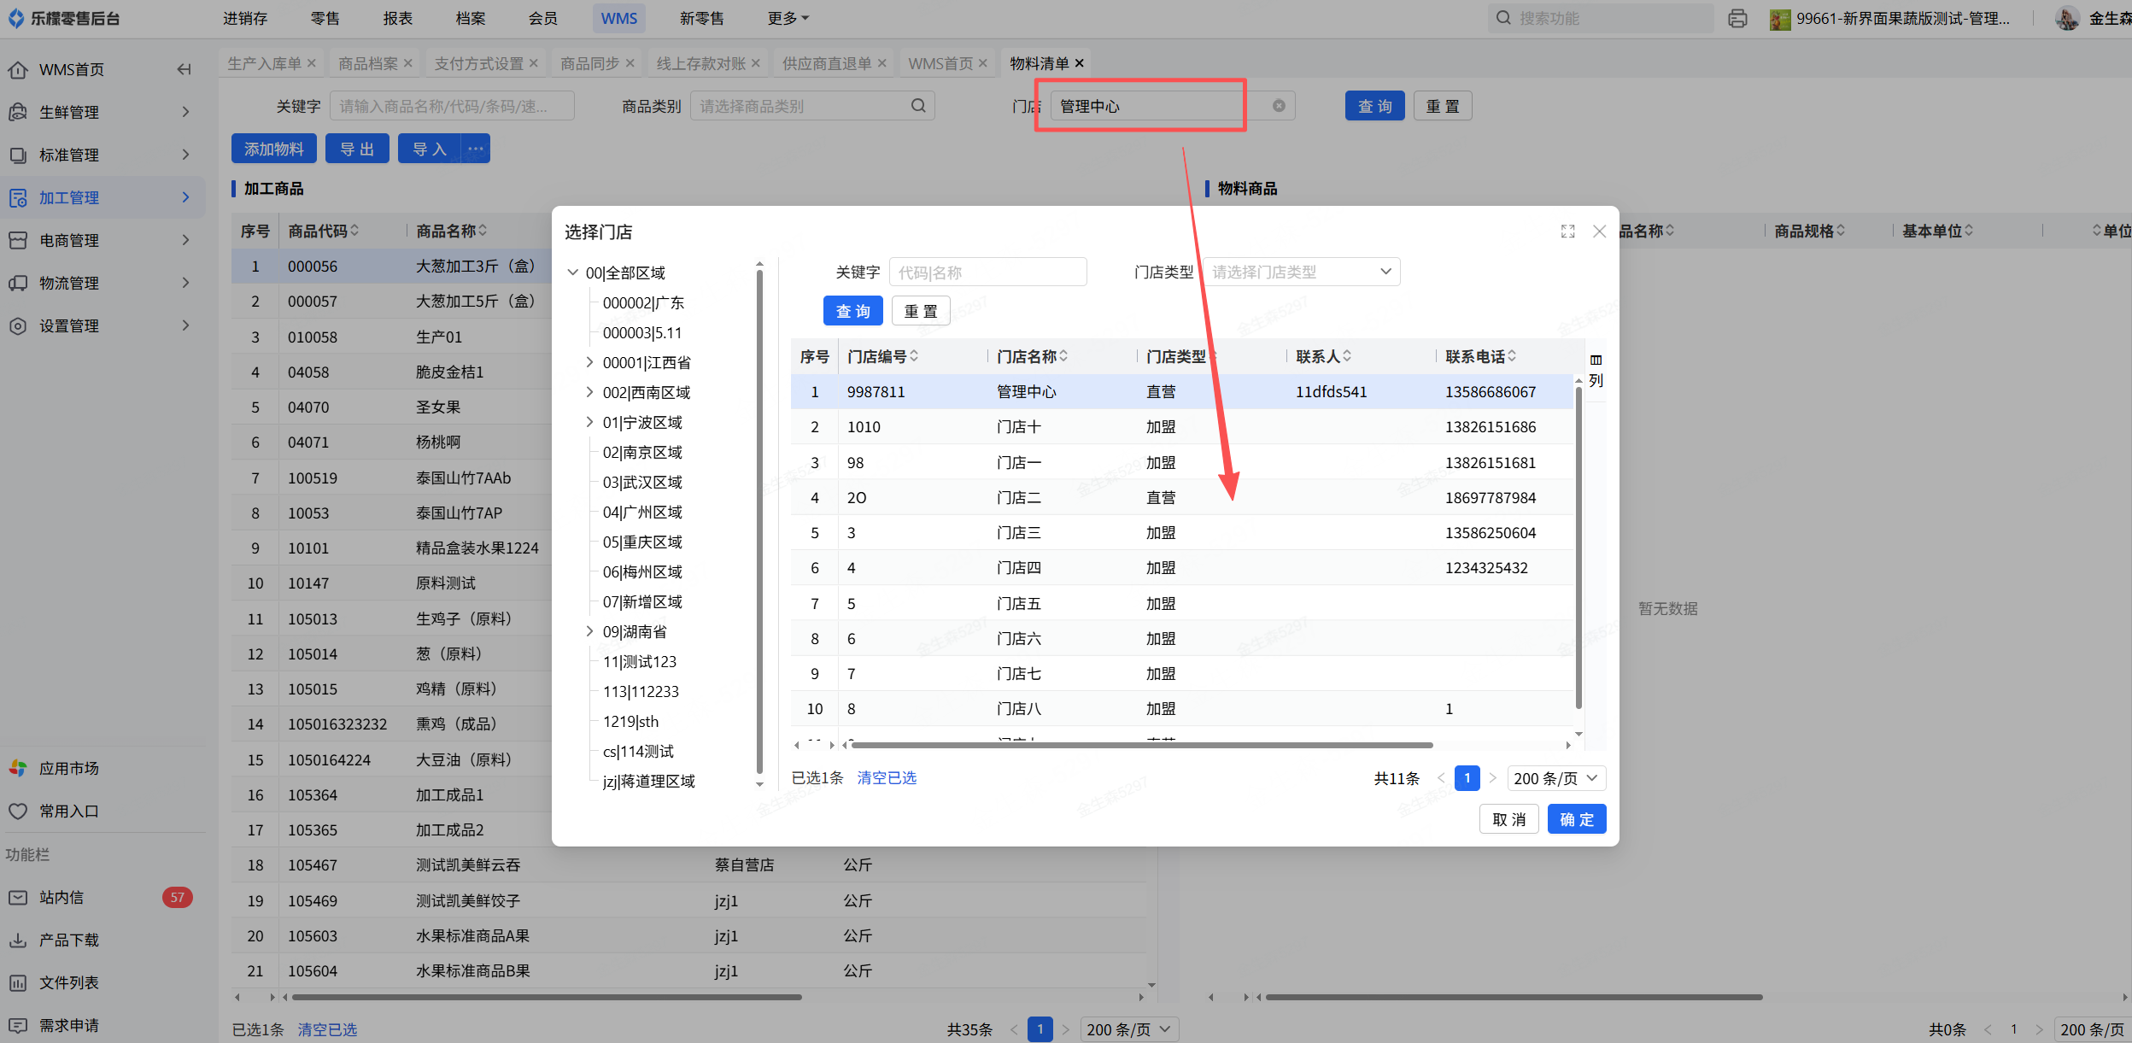
Task: Open the WMS top menu
Action: 618,18
